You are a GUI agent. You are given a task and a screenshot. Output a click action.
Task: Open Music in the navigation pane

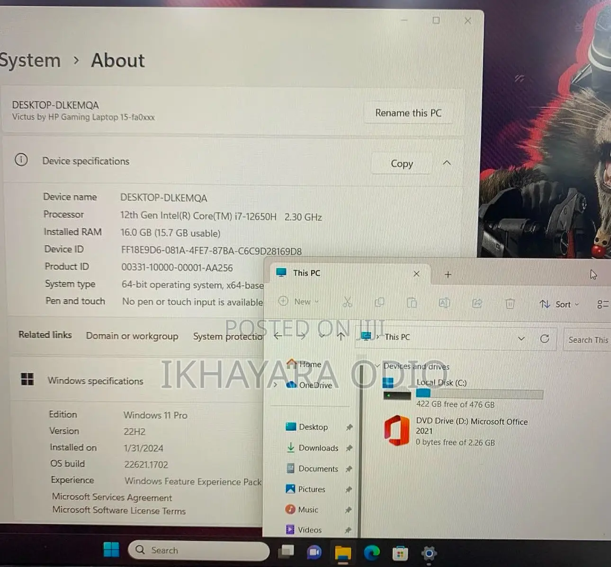click(302, 509)
